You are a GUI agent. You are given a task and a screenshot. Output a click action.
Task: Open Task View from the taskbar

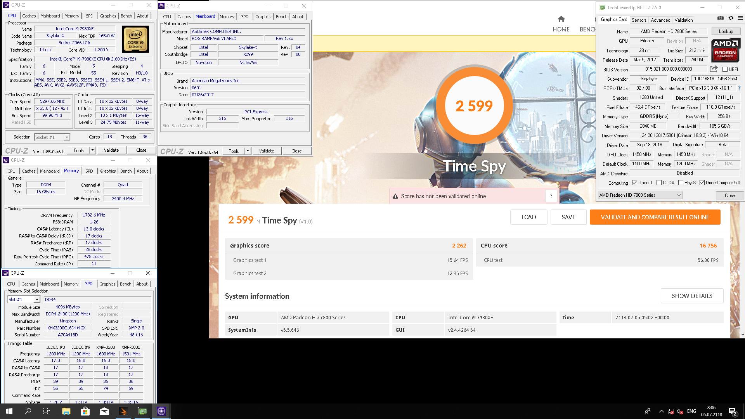(47, 411)
